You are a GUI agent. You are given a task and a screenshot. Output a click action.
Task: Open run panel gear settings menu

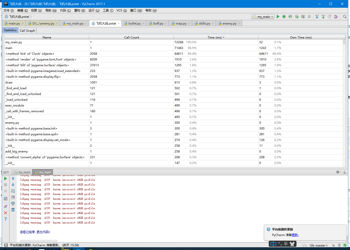pyautogui.click(x=338, y=172)
